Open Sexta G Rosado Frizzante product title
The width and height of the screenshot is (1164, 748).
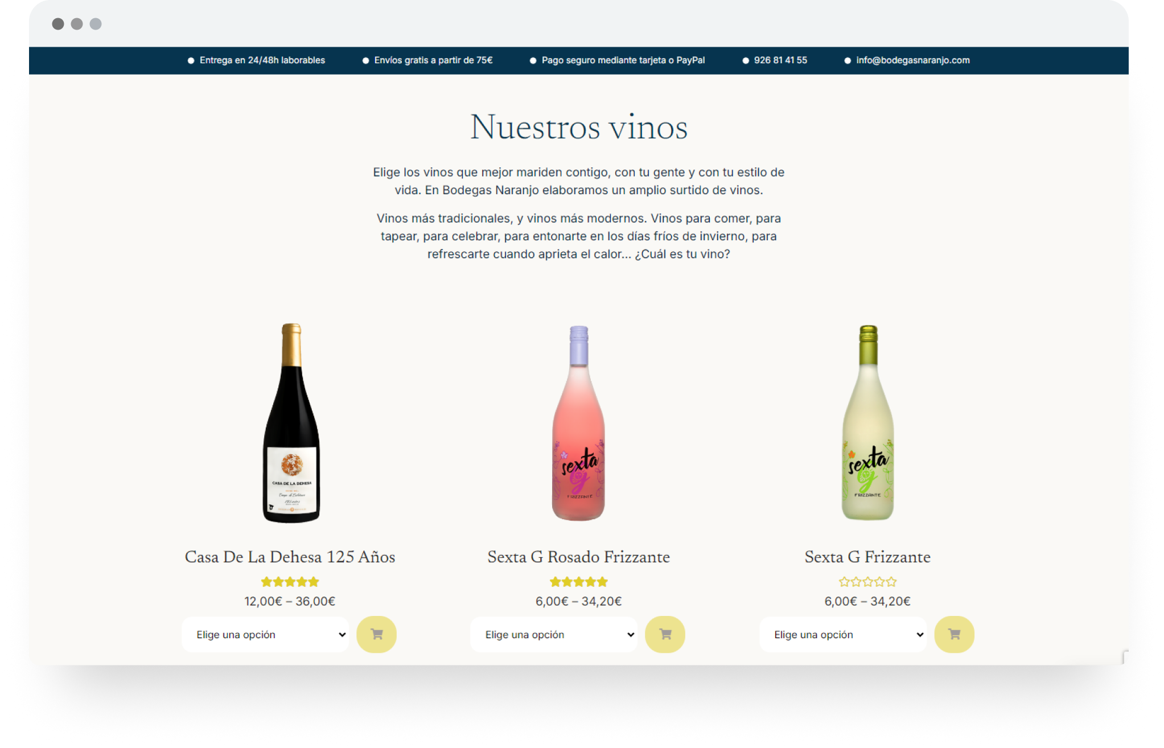coord(578,556)
